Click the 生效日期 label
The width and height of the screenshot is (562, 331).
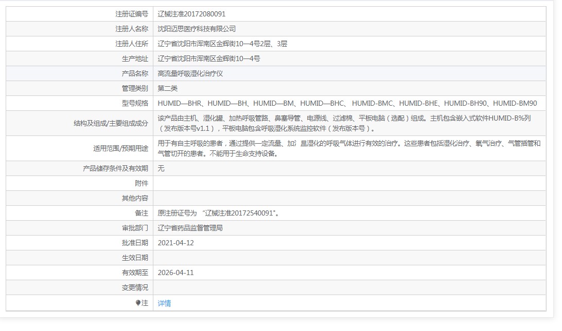(135, 258)
